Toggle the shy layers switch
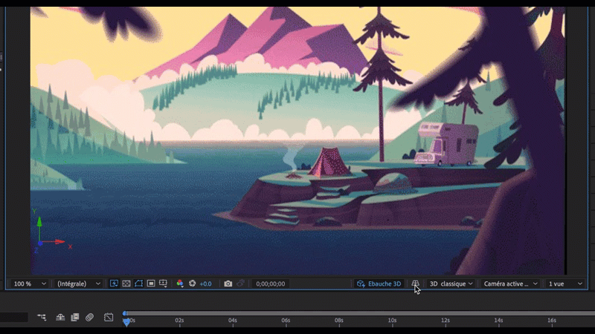 (x=60, y=317)
